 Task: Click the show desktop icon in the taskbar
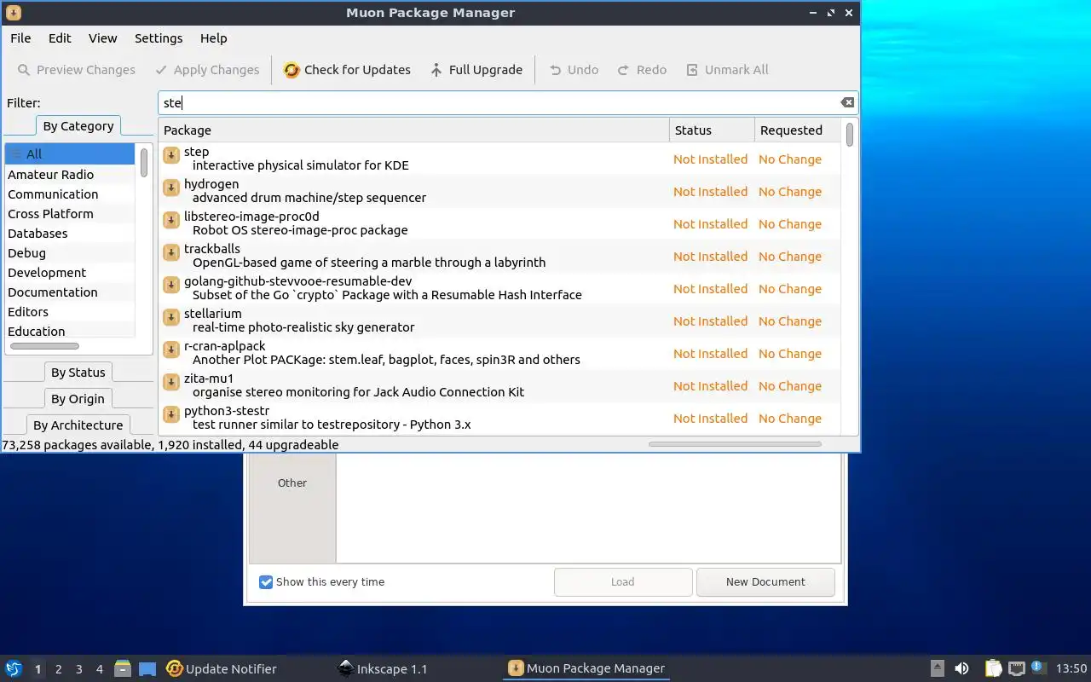[x=147, y=668]
